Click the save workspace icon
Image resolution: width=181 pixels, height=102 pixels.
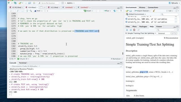coord(131,11)
